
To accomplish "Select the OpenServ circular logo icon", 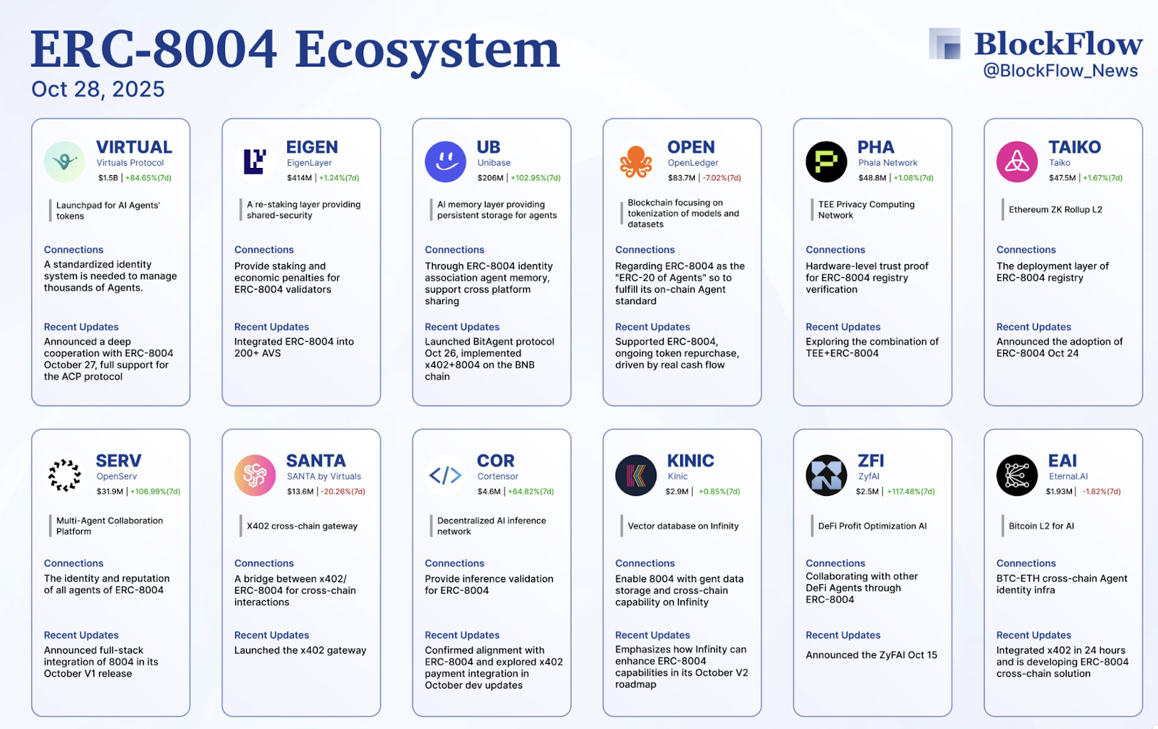I will click(64, 475).
